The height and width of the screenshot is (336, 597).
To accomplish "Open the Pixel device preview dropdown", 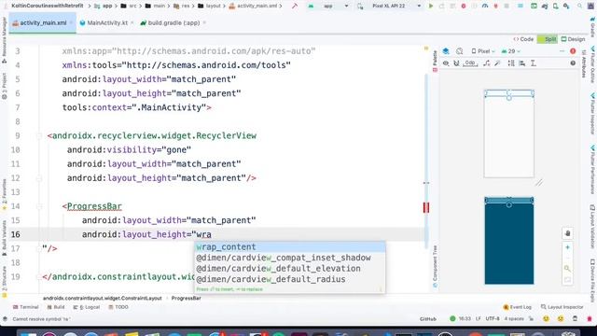I will (483, 51).
